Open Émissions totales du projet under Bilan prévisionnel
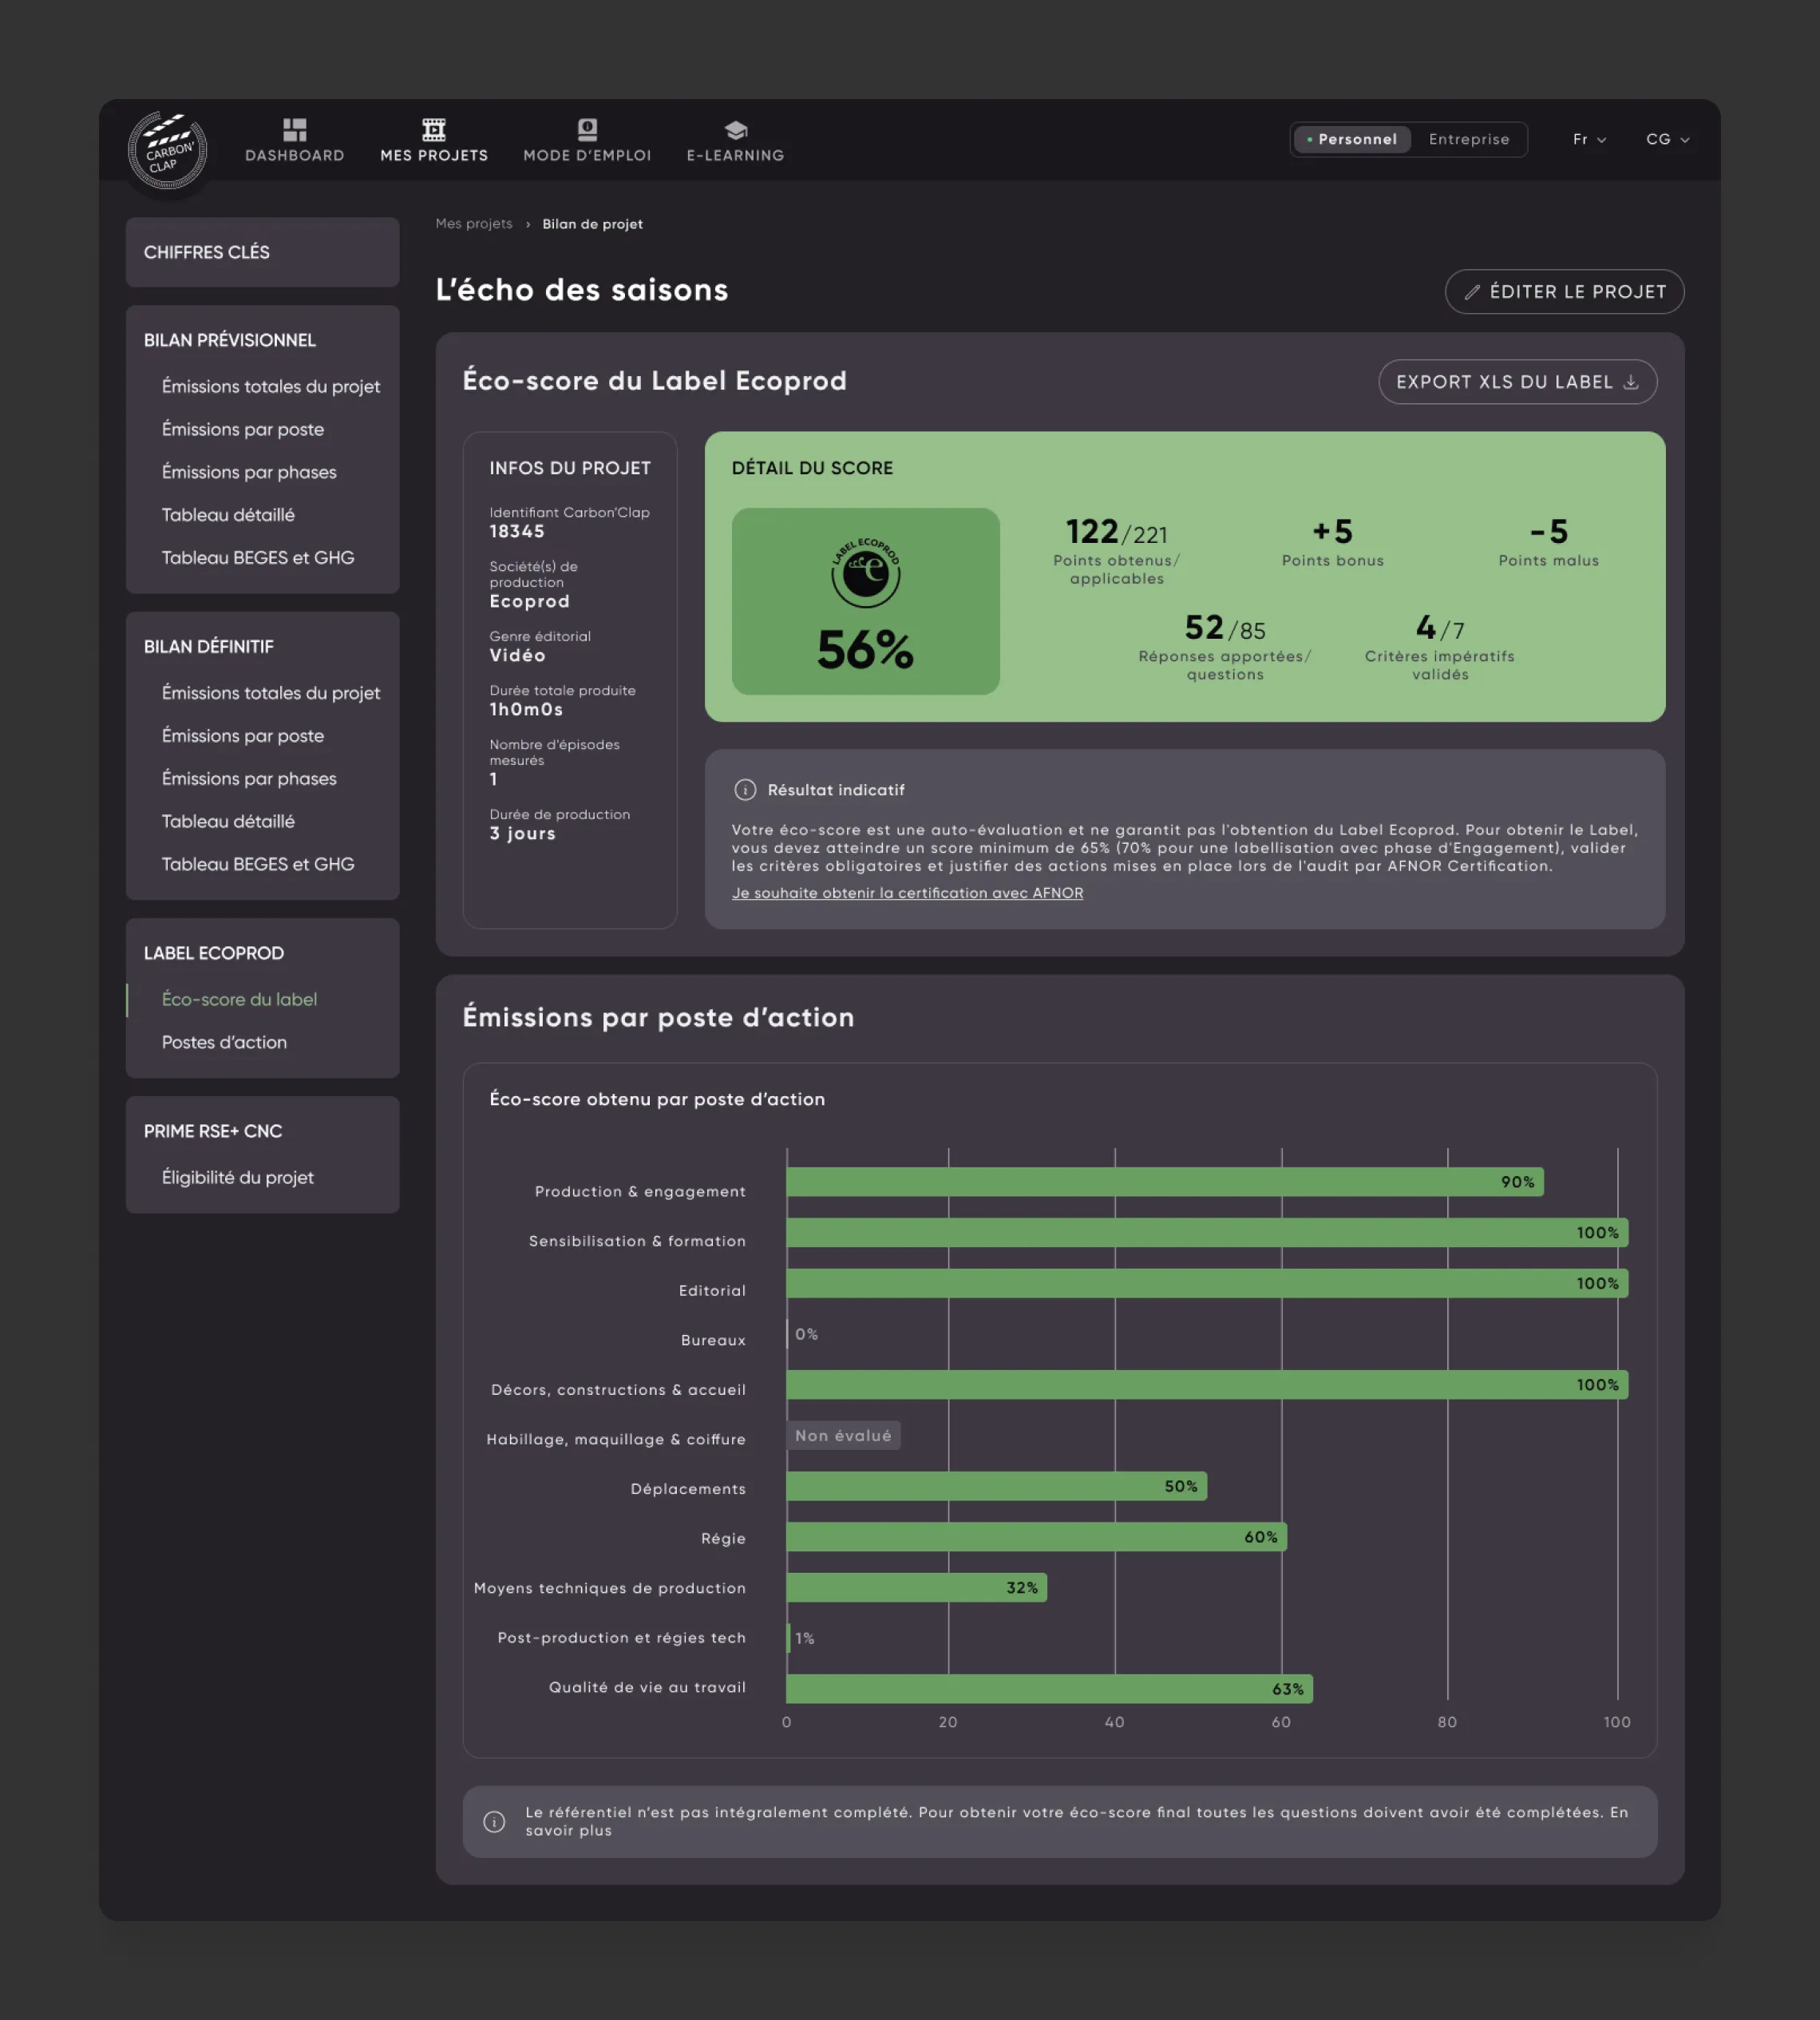The width and height of the screenshot is (1820, 2020). 270,386
